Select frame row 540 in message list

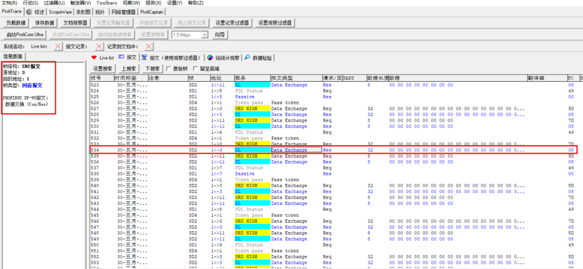334,186
